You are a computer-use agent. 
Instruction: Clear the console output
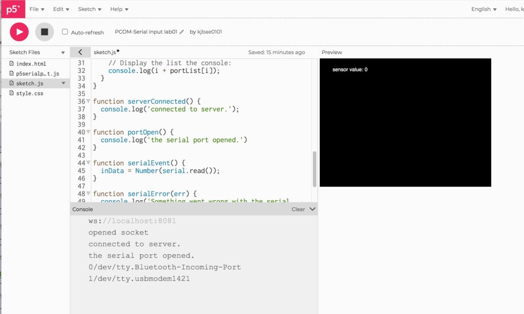[298, 209]
